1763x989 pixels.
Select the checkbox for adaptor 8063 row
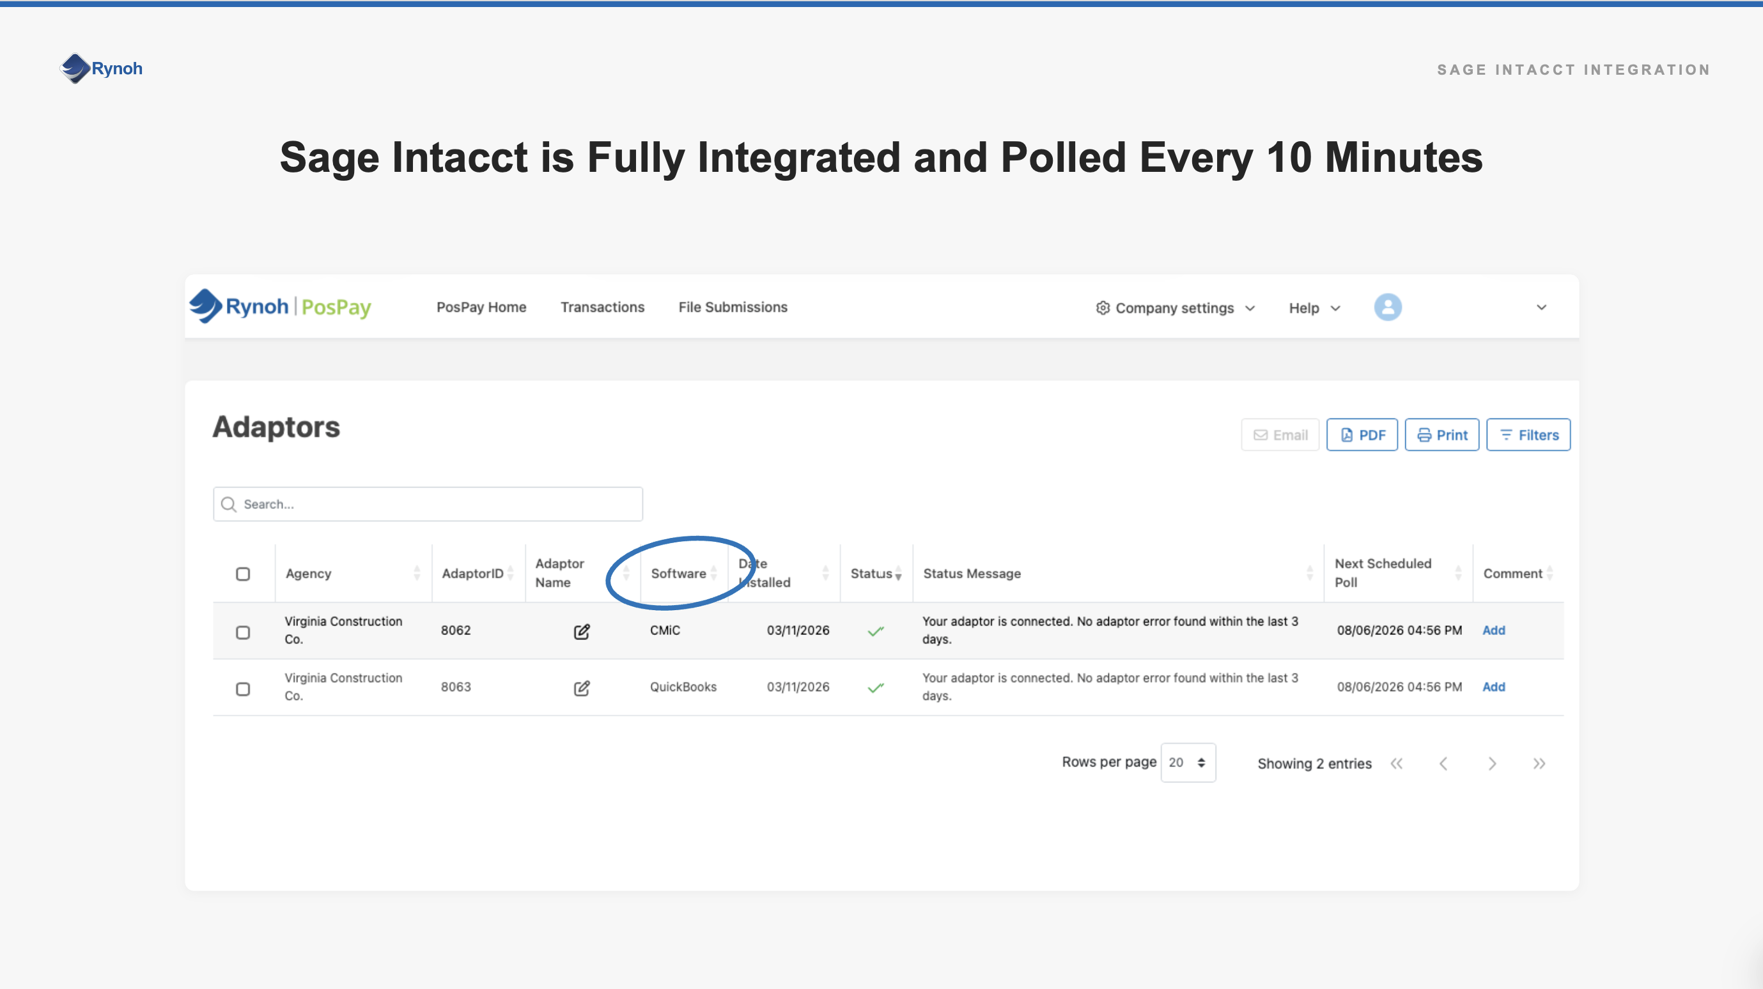point(243,689)
